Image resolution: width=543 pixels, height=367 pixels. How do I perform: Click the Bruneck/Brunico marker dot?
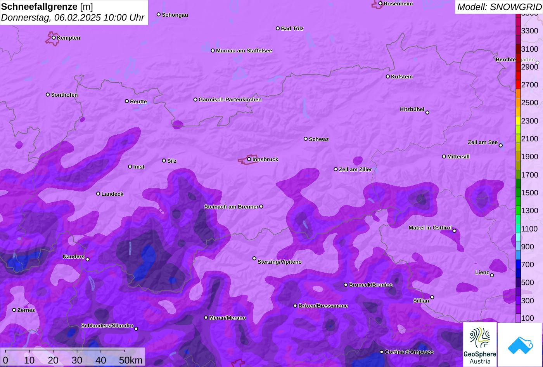(346, 285)
